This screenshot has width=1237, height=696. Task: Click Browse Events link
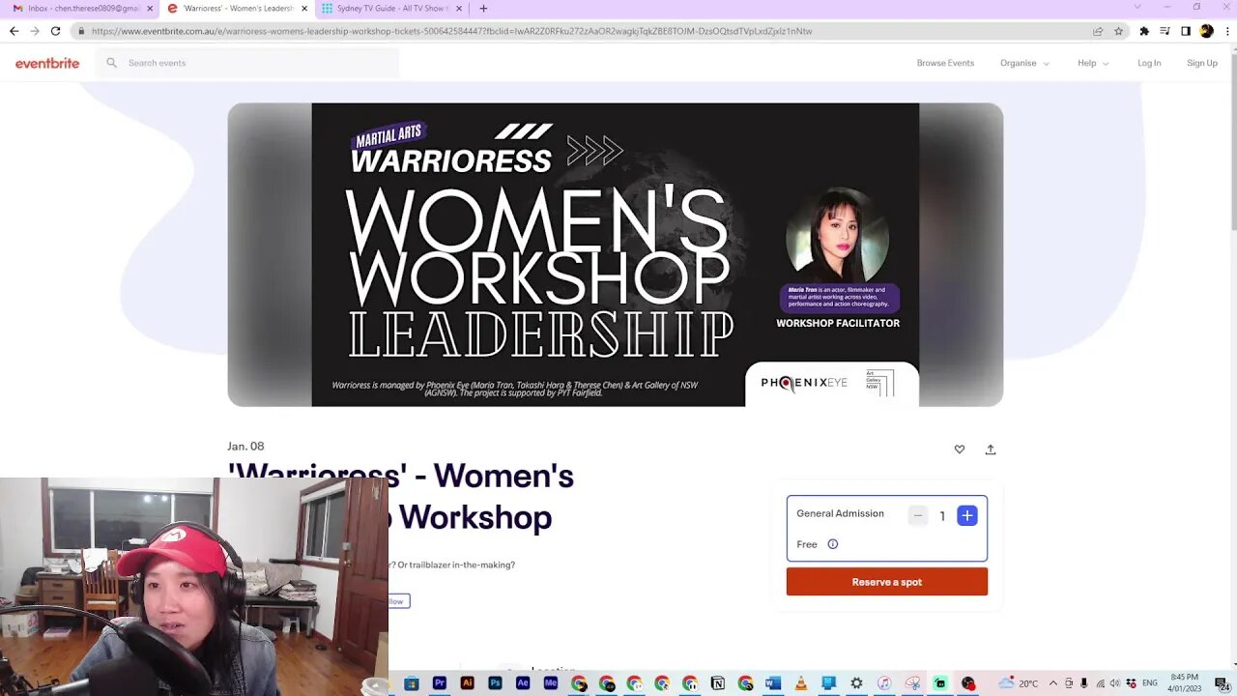(945, 63)
